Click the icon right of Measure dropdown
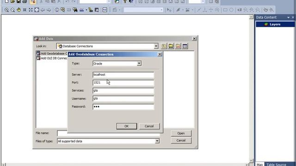The width and height of the screenshot is (296, 166). click(91, 10)
